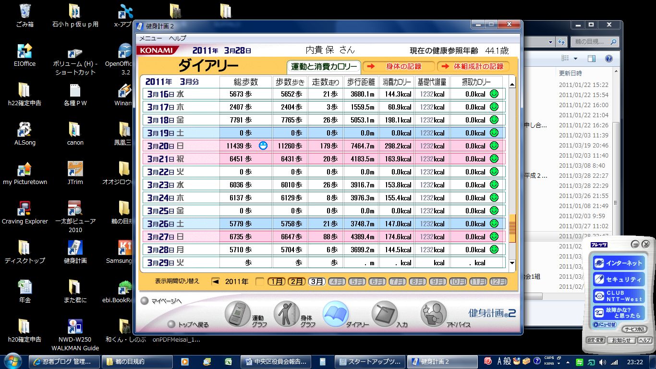
Task: Select the ダイアリー book icon
Action: click(336, 314)
